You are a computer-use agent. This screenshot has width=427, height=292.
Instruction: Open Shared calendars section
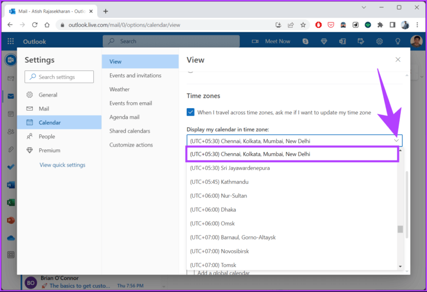[140, 131]
